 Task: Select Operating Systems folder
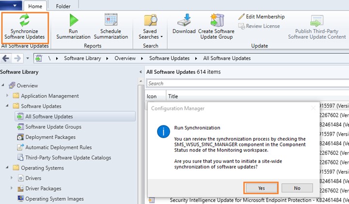[42, 168]
